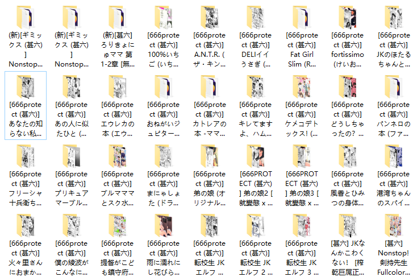The height and width of the screenshot is (277, 413).
Task: Click the fortissimo folder icon
Action: pos(348,18)
